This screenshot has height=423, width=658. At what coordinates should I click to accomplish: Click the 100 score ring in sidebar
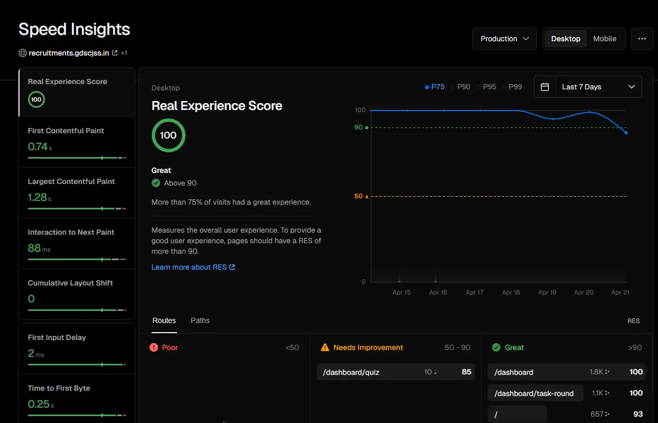36,99
